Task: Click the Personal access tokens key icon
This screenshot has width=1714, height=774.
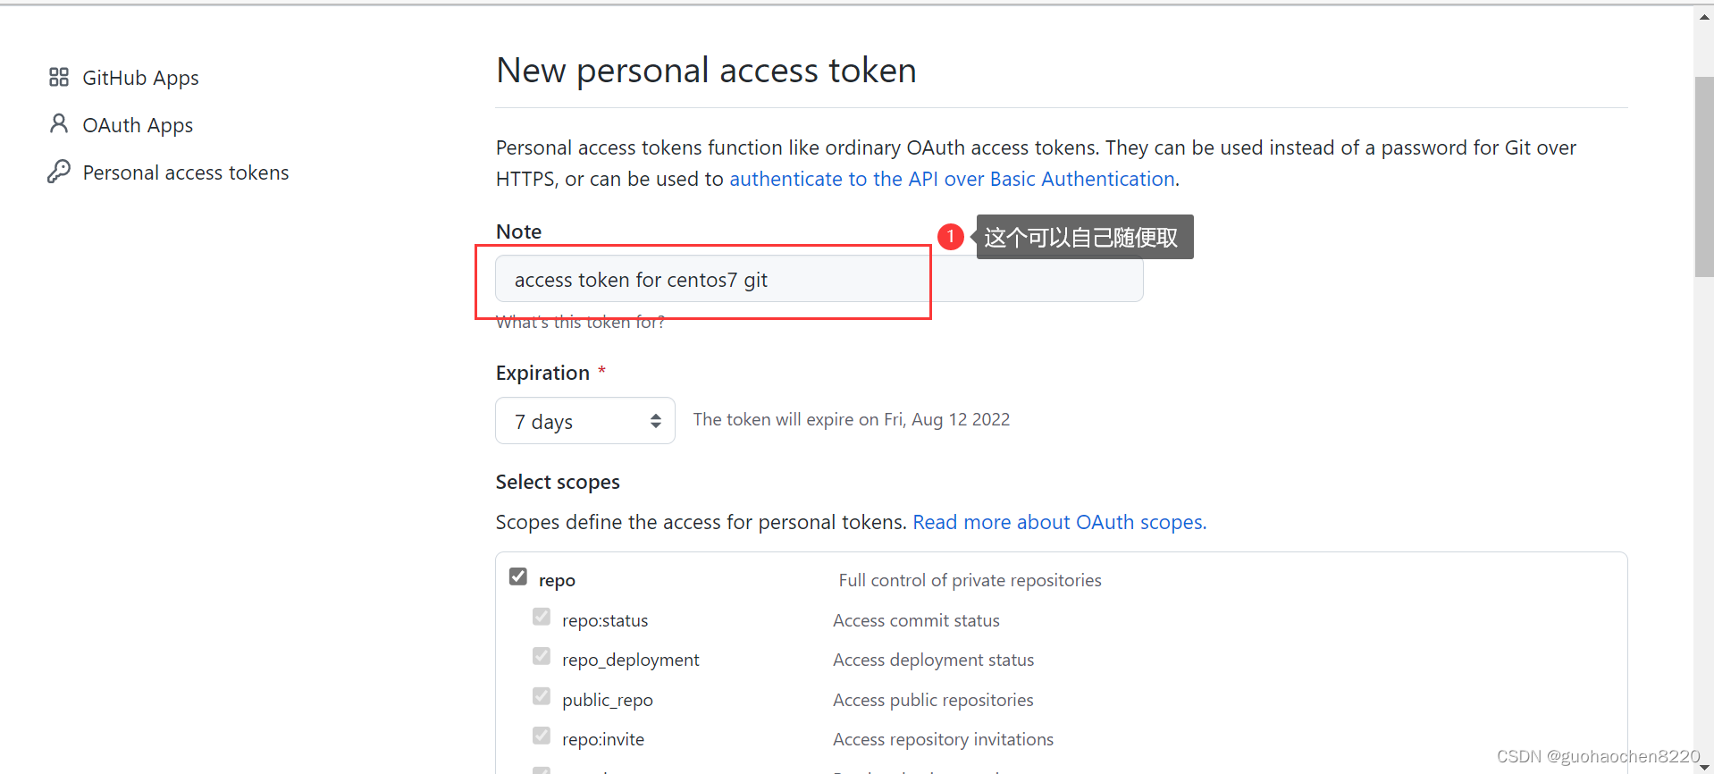Action: point(59,172)
